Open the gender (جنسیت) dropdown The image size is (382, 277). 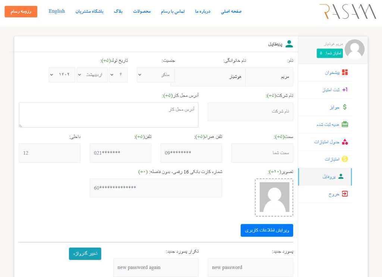coord(154,75)
